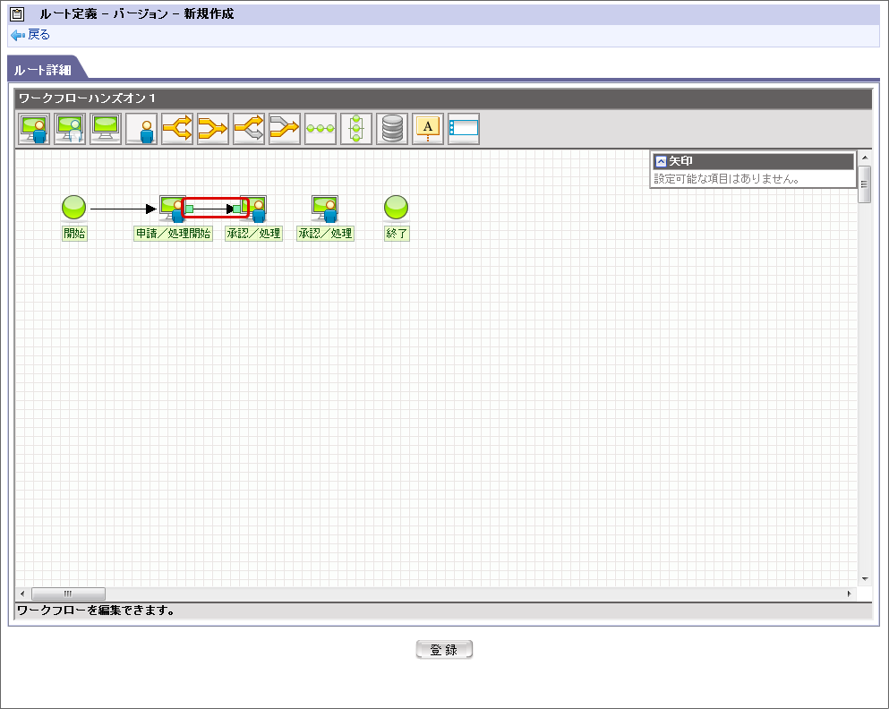Click the vertical scrollbar thumb
This screenshot has width=889, height=709.
pos(865,184)
